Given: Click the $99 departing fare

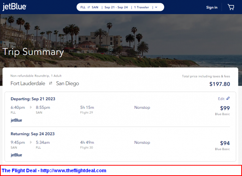Looking at the screenshot, I should (x=225, y=108).
